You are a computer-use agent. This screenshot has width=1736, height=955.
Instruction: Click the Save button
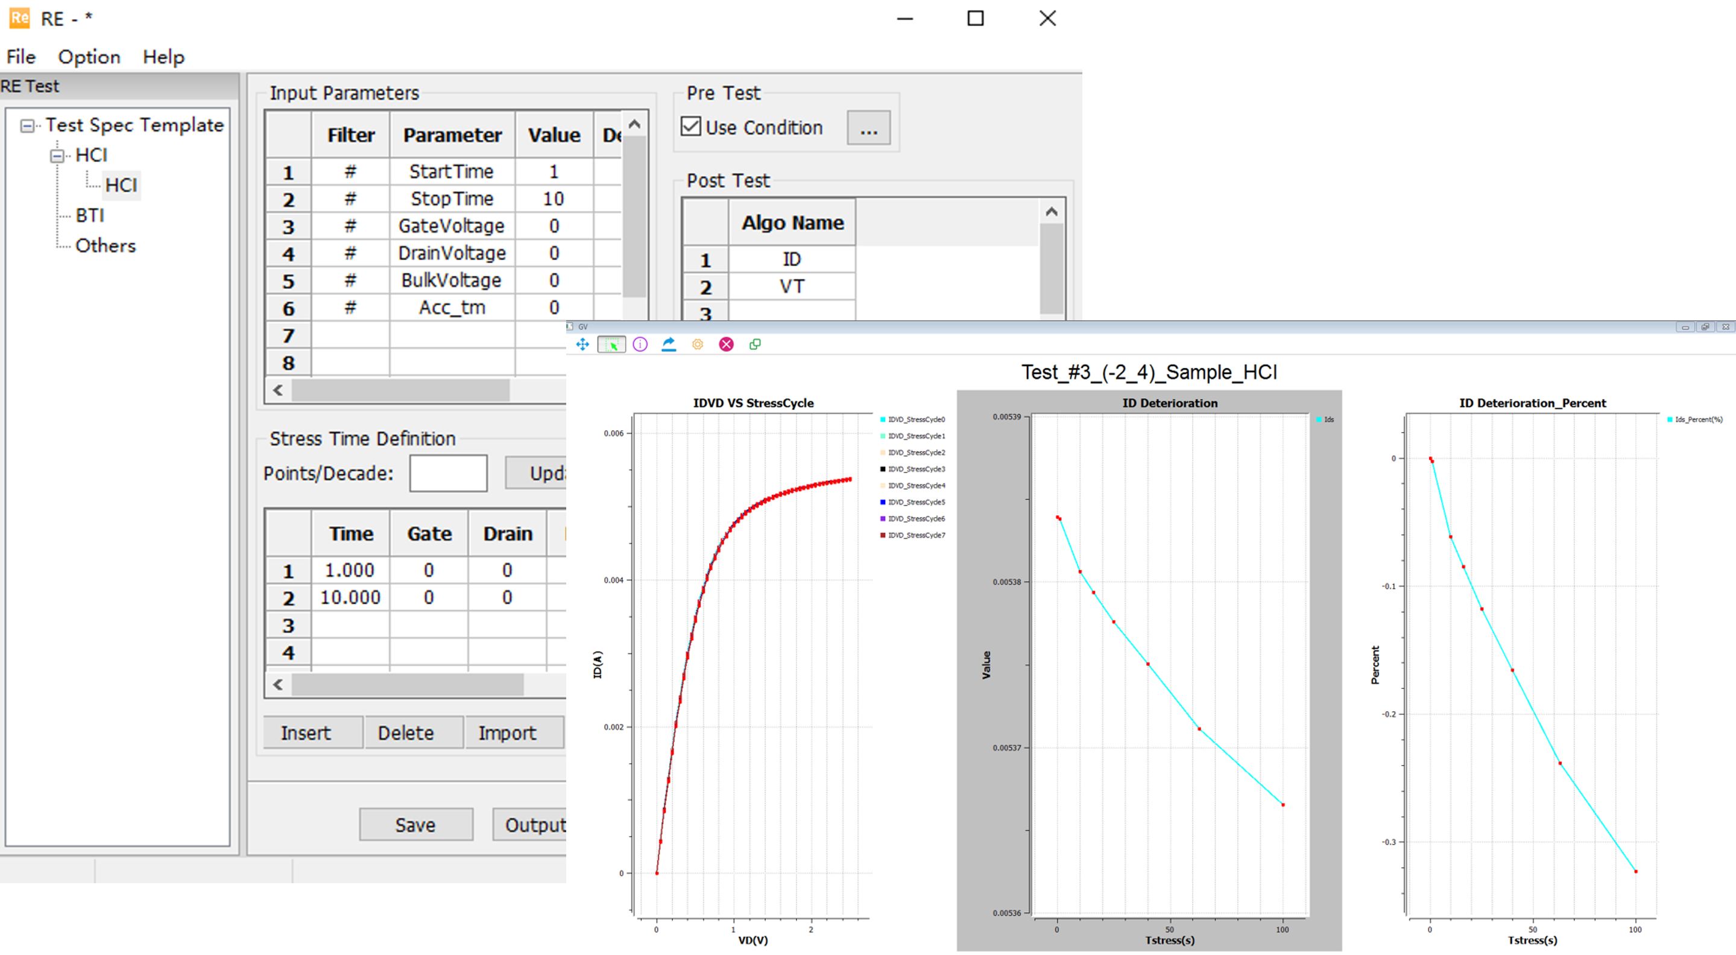(x=415, y=824)
